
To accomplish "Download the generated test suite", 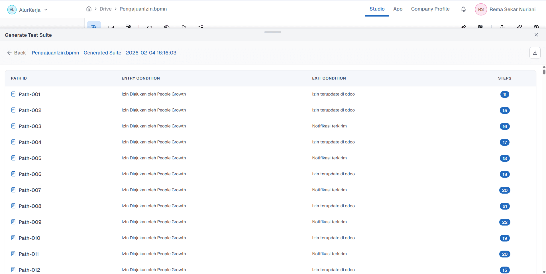I will click(535, 53).
